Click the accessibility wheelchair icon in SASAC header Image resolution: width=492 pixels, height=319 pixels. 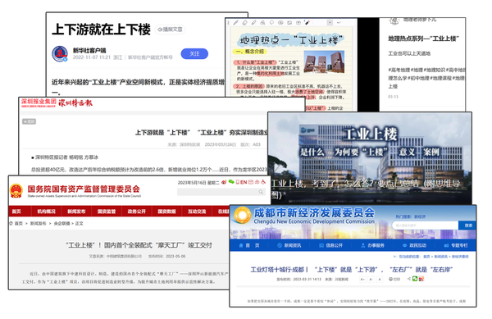(263, 182)
